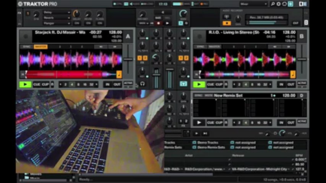Click the headphone cue icon for Deck A
Viewport: 326px width, 183px height.
(143, 84)
